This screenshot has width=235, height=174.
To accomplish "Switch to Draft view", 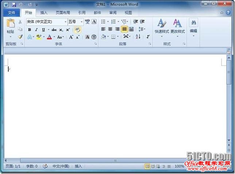I will tap(169, 166).
